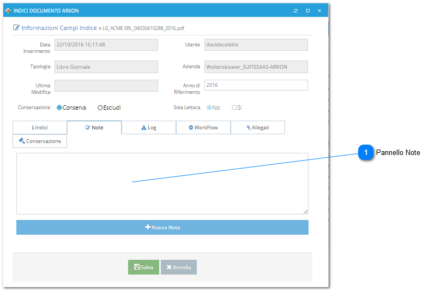This screenshot has width=429, height=292.
Task: Click the Azienda label
Action: click(x=191, y=66)
